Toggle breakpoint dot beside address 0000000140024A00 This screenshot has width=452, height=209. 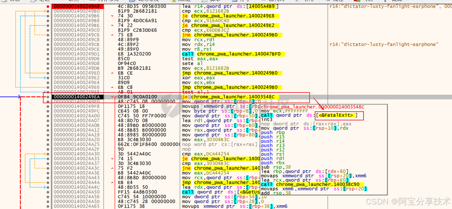[x=48, y=116]
